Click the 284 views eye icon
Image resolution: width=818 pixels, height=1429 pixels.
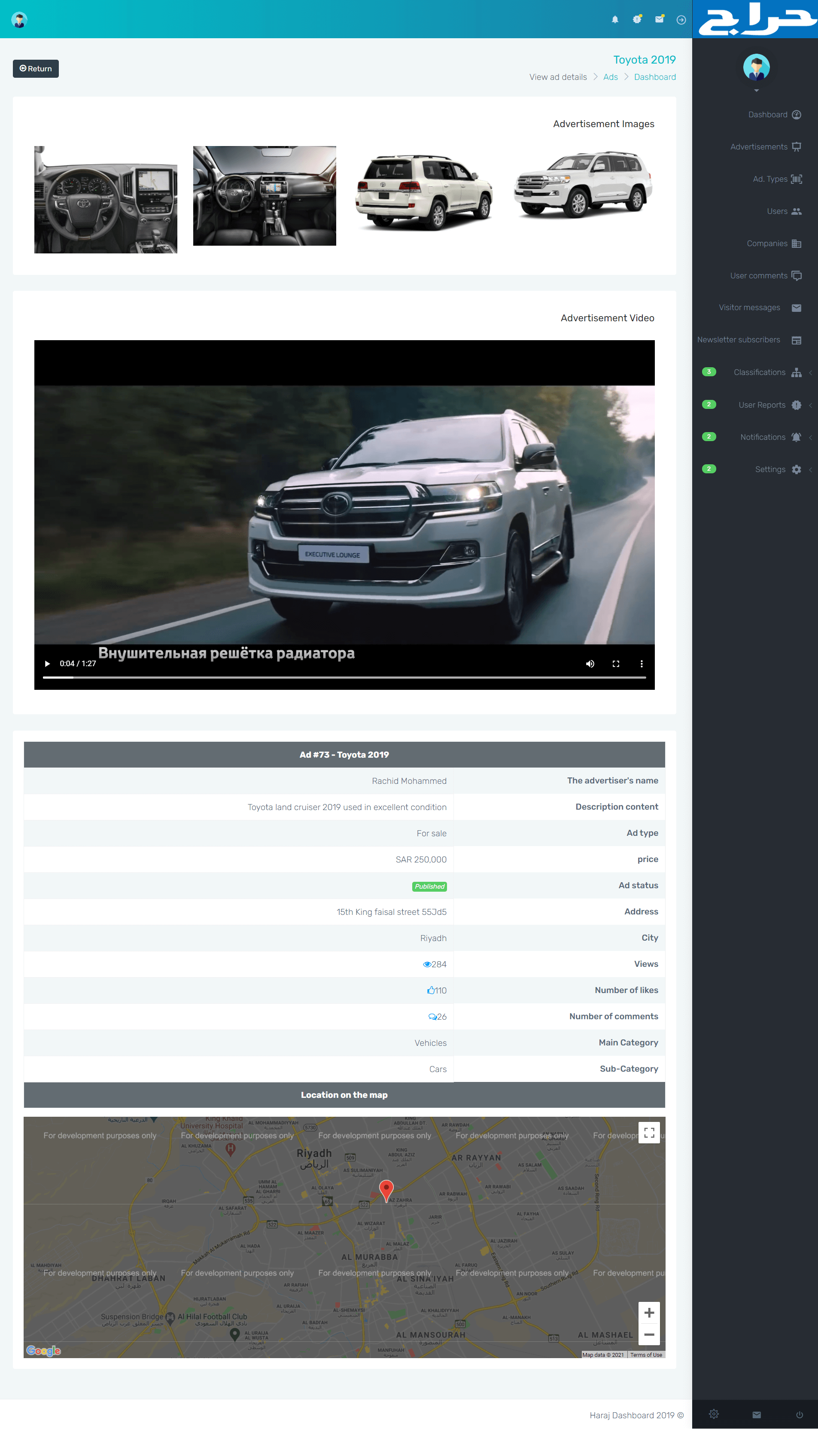[427, 964]
